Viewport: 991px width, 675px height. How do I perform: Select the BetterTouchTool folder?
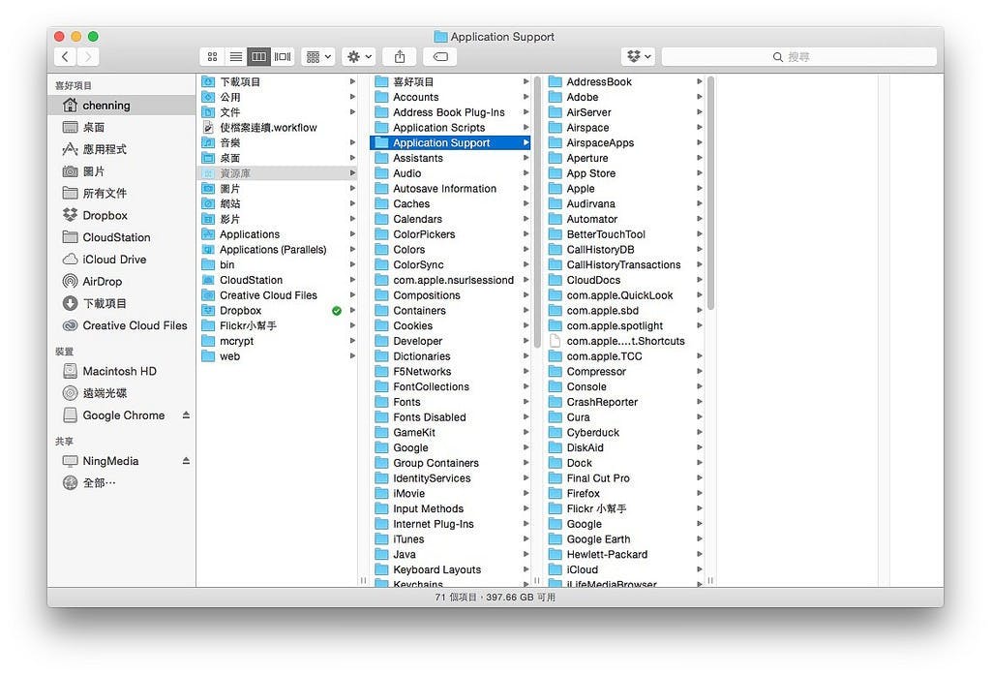point(624,234)
